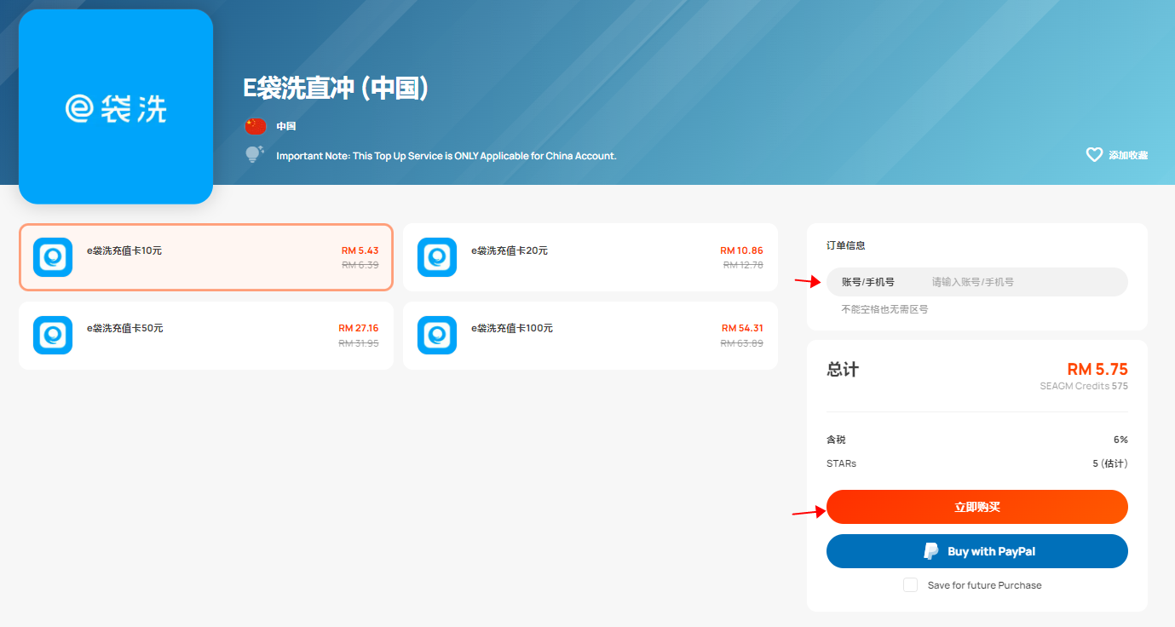Click the 含税 label
Image resolution: width=1175 pixels, height=627 pixels.
coord(836,440)
